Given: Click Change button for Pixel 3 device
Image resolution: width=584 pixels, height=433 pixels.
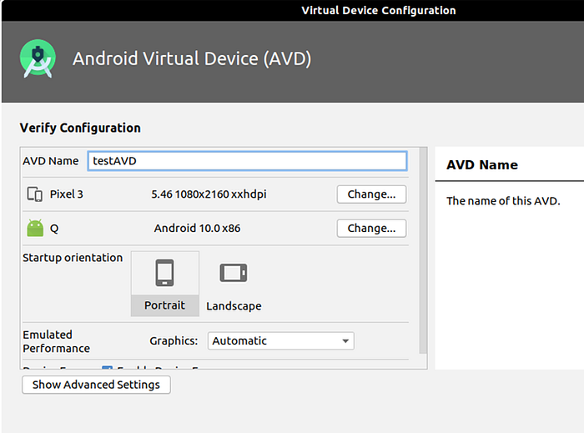Looking at the screenshot, I should pos(371,194).
